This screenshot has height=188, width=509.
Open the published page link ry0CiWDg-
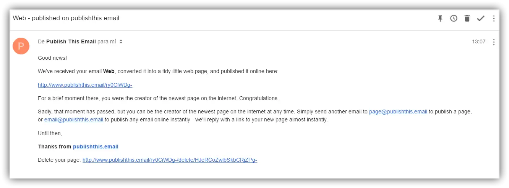coord(85,85)
